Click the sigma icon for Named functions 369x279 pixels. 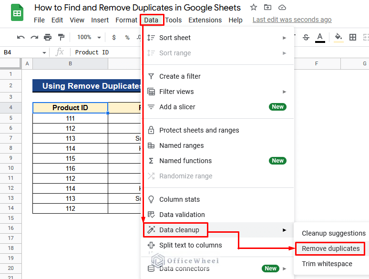pos(151,161)
